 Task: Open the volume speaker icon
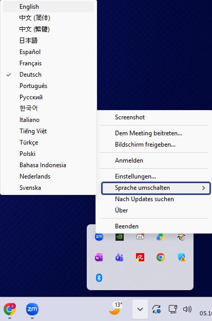tap(187, 309)
